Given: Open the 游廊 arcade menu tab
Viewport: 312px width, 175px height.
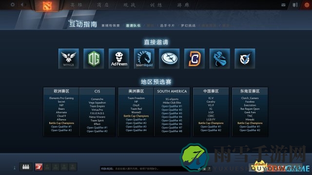Looking at the screenshot, I should 183,5.
